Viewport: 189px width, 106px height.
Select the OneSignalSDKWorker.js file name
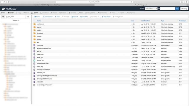[x=45, y=79]
